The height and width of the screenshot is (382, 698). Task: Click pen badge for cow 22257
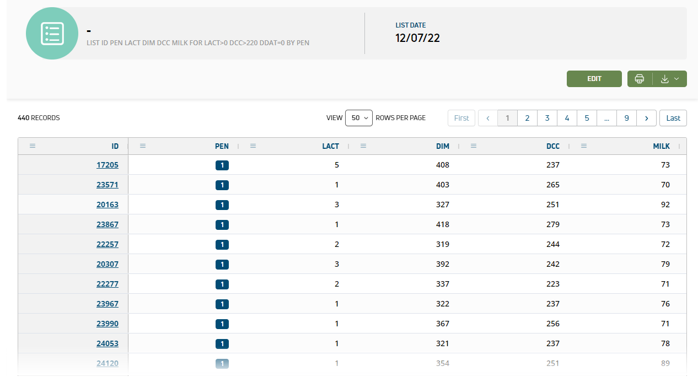coord(222,244)
